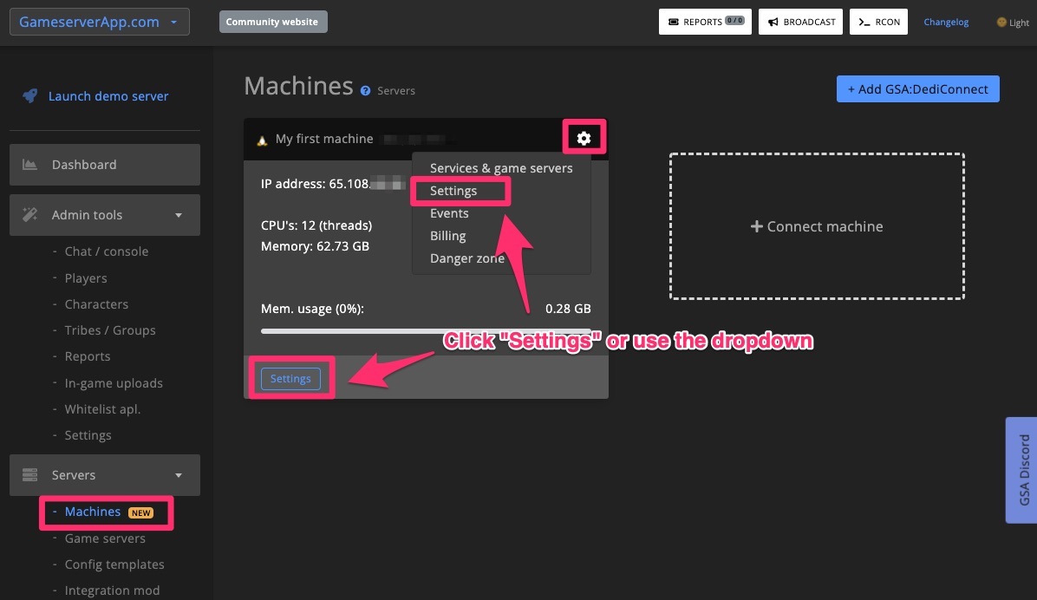Open the Changelog link
This screenshot has width=1037, height=600.
946,22
